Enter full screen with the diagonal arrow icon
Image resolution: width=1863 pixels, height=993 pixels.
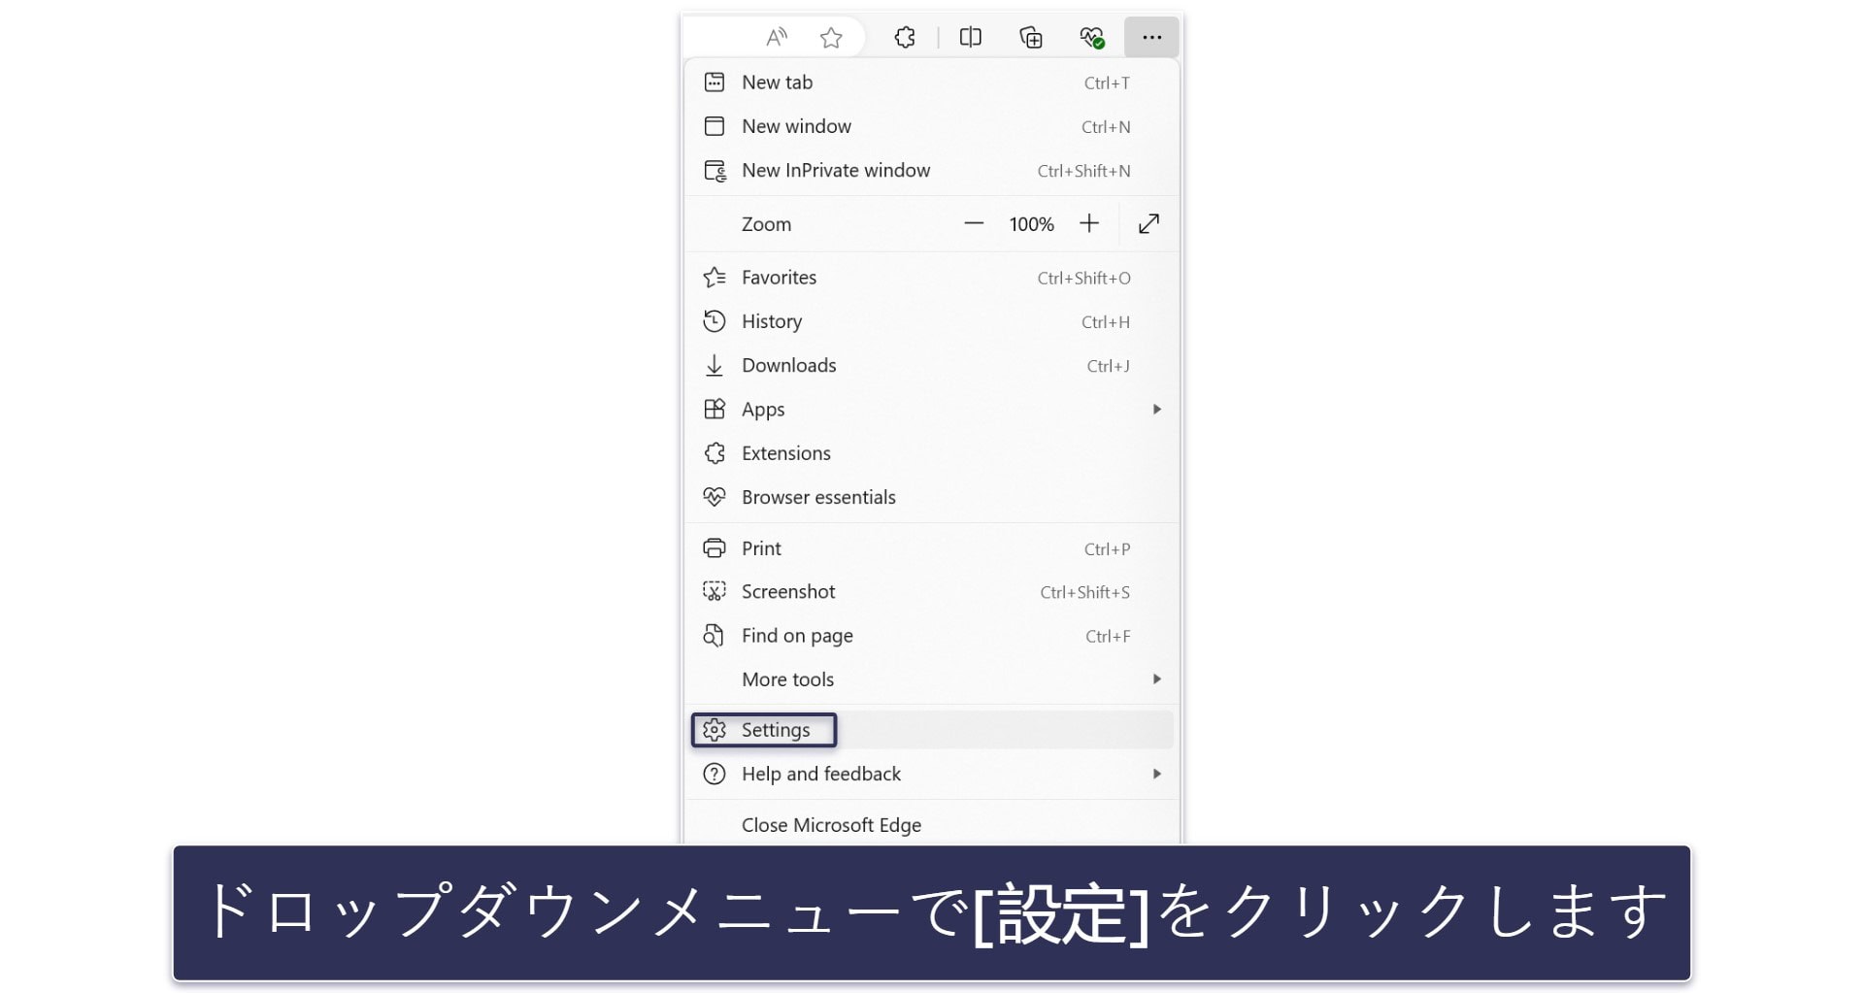[x=1148, y=224]
